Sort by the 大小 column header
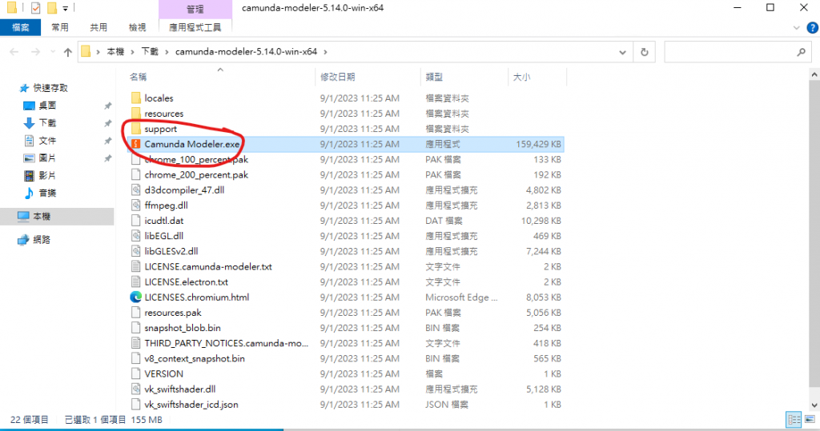The image size is (820, 431). click(x=521, y=77)
